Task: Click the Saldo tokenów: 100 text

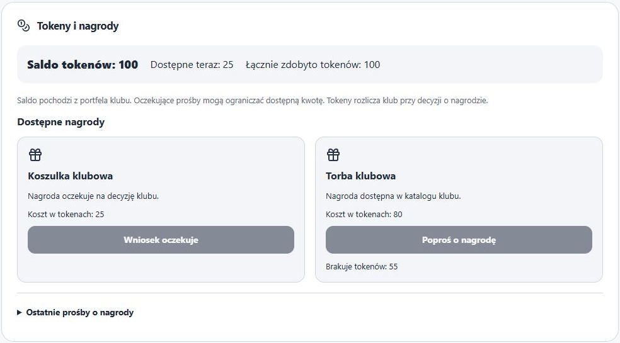Action: [x=83, y=64]
